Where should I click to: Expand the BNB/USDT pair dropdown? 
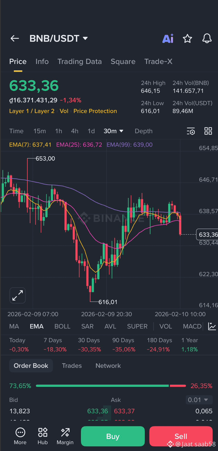(x=85, y=38)
